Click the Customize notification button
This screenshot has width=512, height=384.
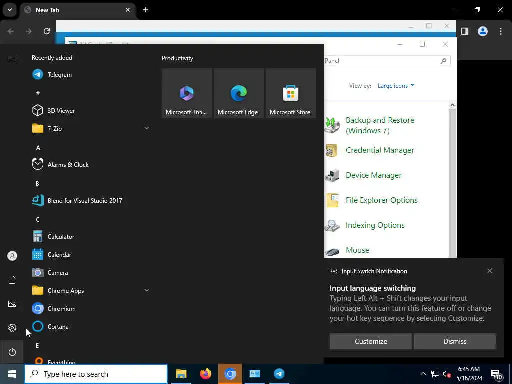click(x=371, y=341)
